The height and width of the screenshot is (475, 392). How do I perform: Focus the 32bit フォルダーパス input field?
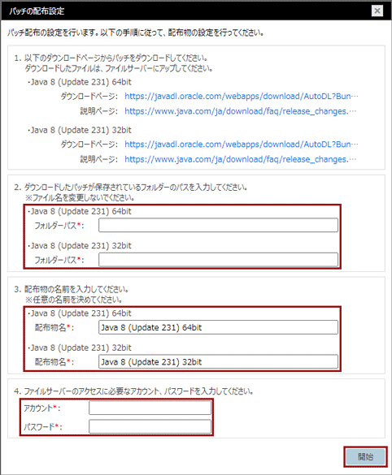(x=218, y=260)
